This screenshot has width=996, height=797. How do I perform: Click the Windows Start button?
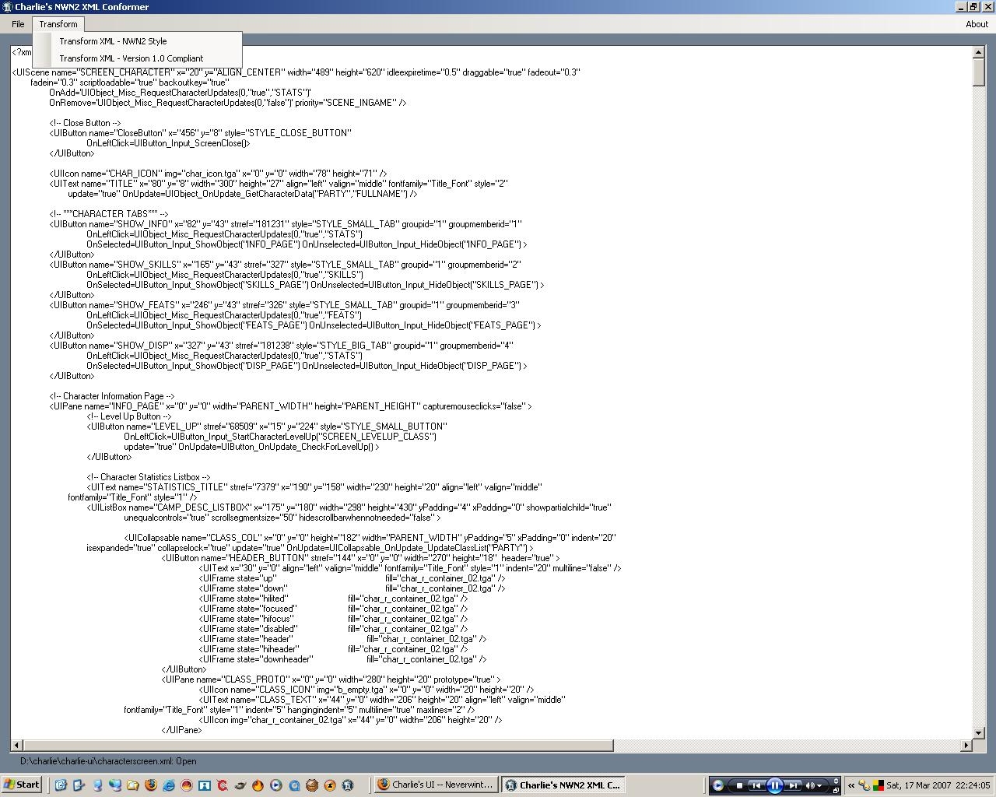point(22,785)
